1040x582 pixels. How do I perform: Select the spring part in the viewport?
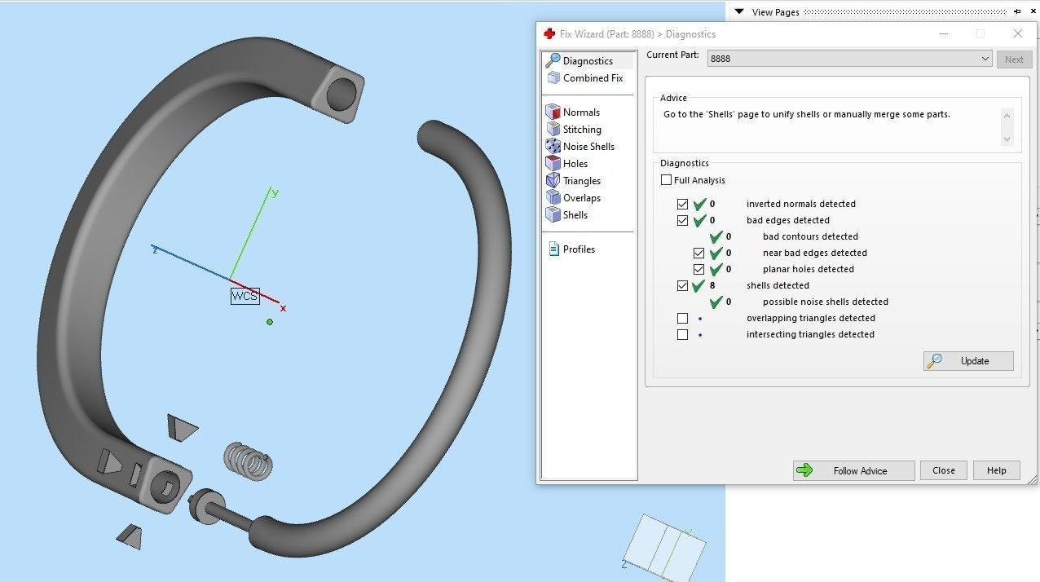(x=248, y=461)
